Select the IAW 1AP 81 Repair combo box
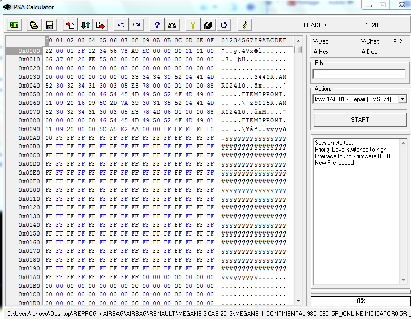The height and width of the screenshot is (320, 411). point(360,99)
